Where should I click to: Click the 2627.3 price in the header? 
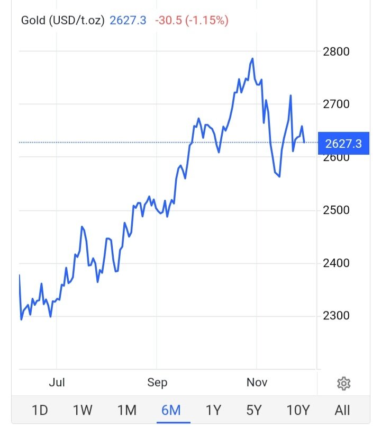128,21
